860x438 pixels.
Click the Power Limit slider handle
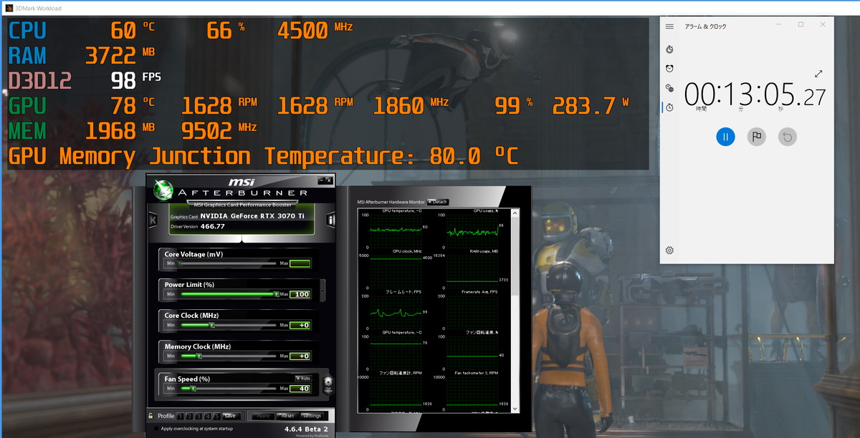[275, 294]
